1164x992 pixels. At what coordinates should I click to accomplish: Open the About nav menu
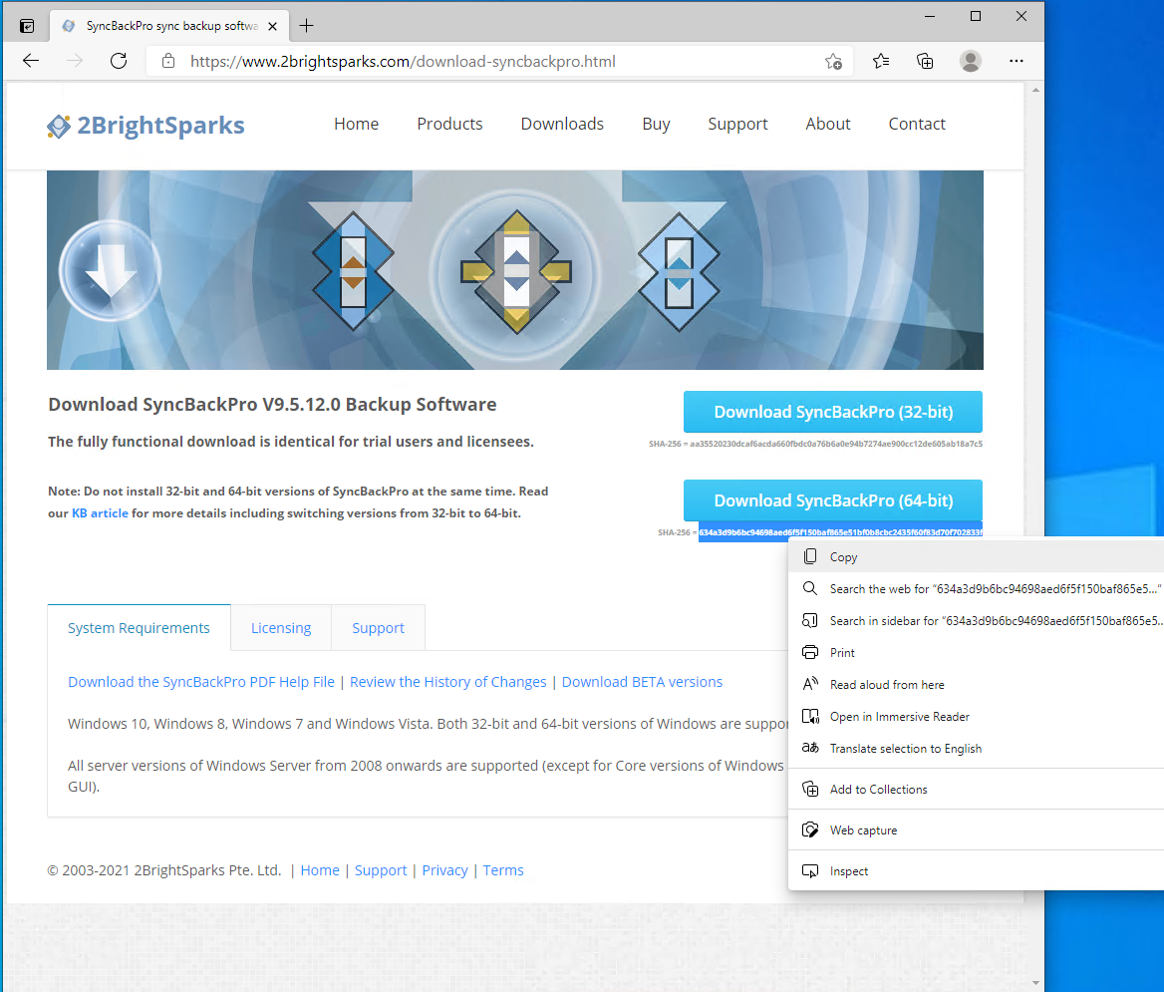[828, 124]
